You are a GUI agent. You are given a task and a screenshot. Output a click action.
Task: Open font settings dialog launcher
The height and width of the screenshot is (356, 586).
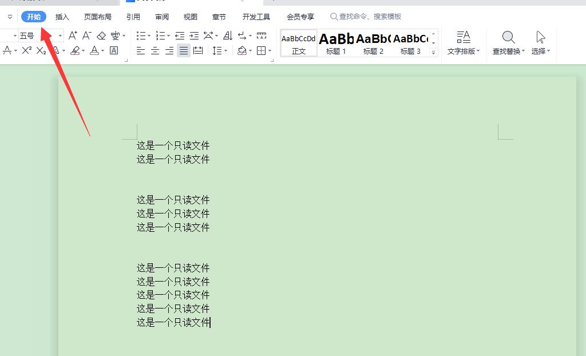(126, 60)
